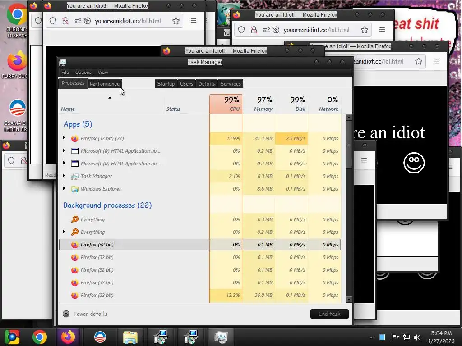Image resolution: width=462 pixels, height=346 pixels.
Task: Open the Details tab
Action: pos(207,83)
